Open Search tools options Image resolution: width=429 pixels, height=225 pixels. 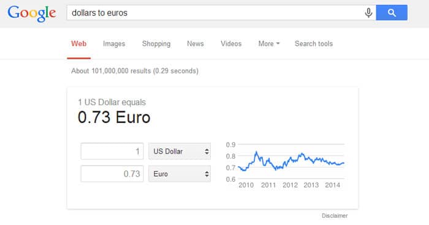pyautogui.click(x=314, y=43)
